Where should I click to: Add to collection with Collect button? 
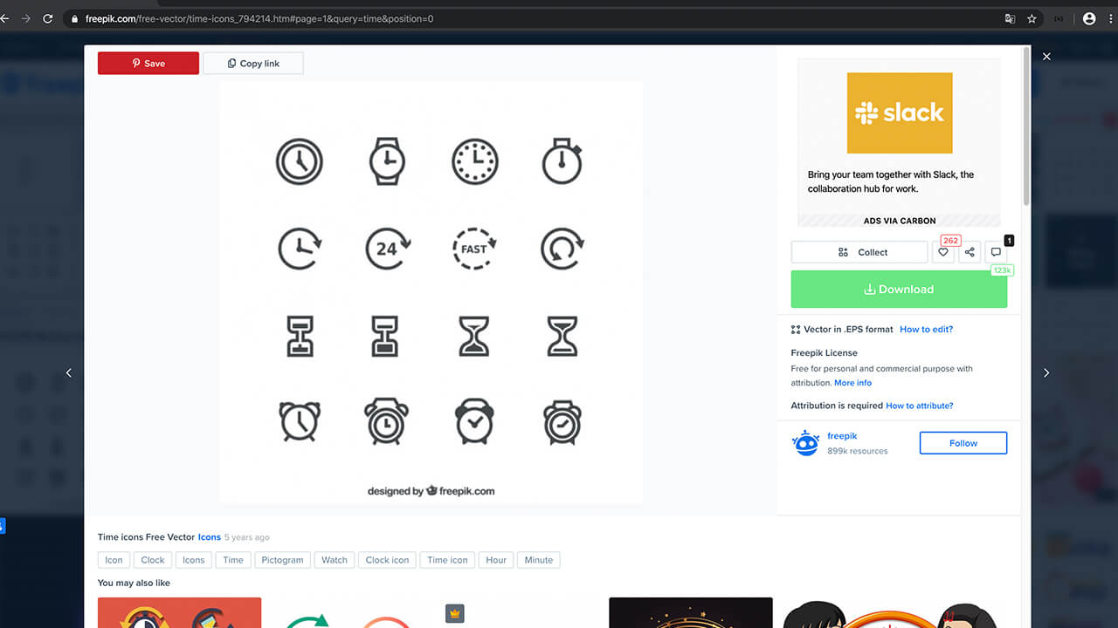[859, 252]
